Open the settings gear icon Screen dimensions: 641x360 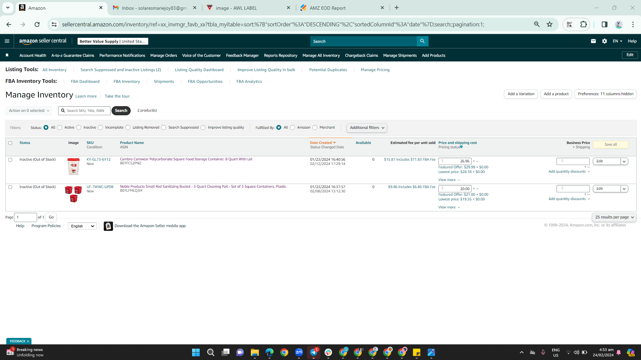tap(605, 41)
